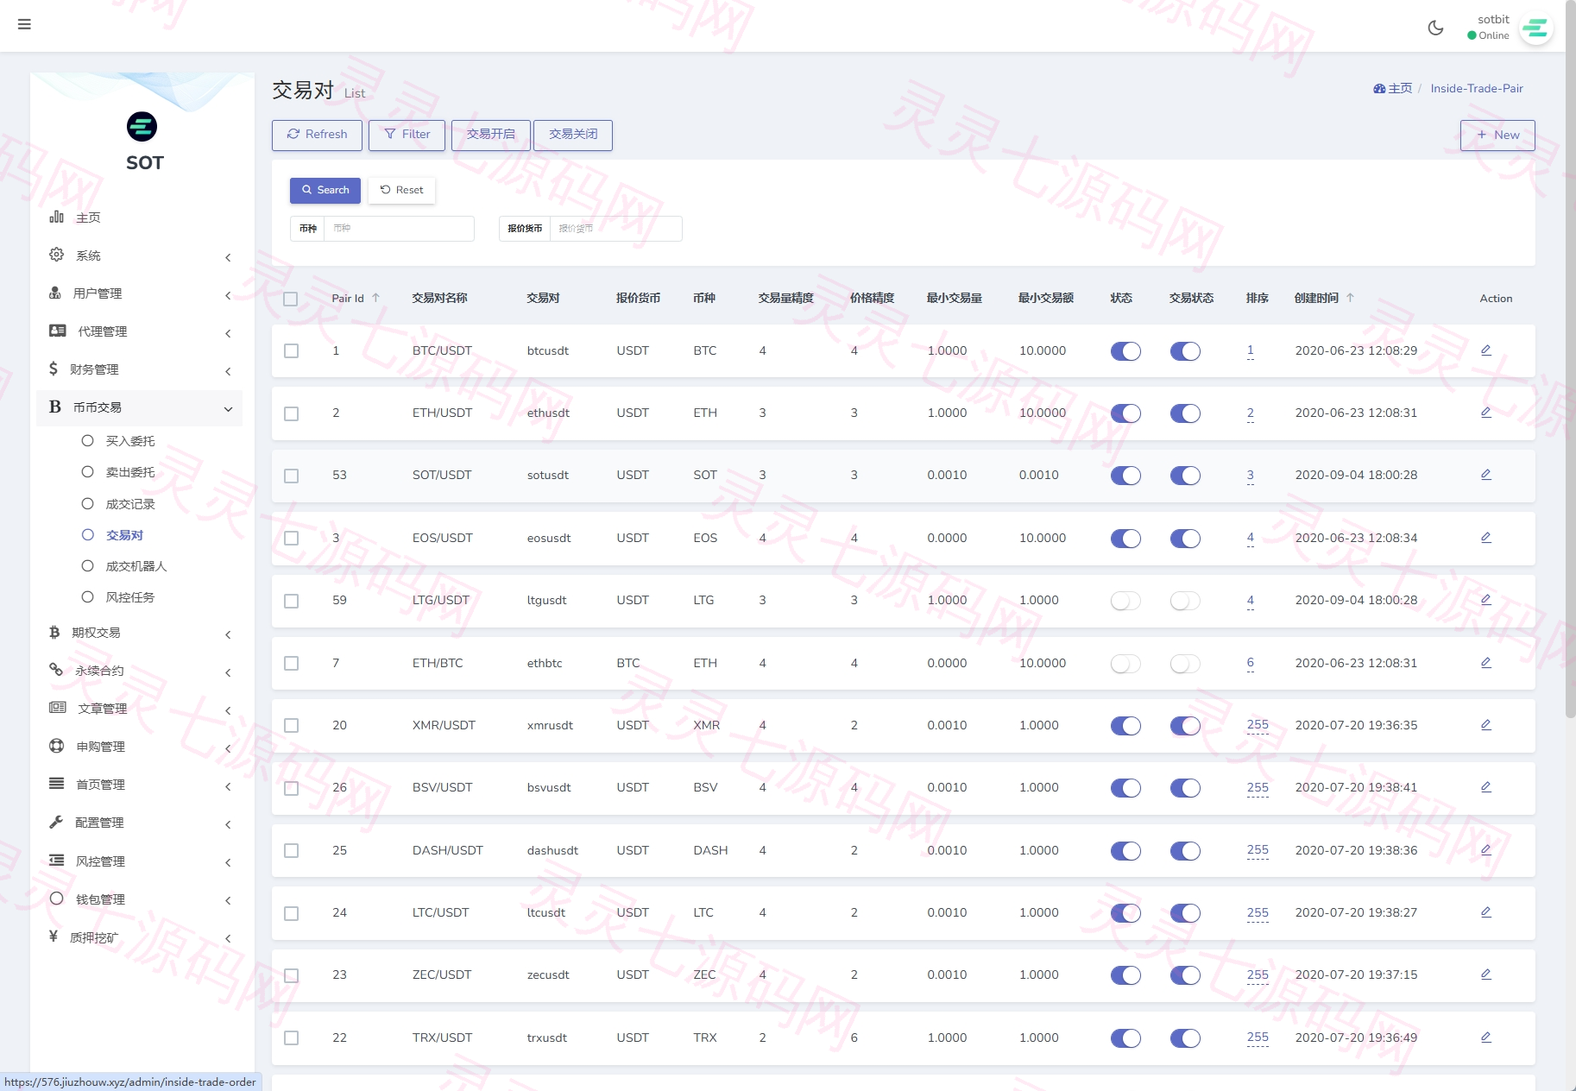The height and width of the screenshot is (1091, 1576).
Task: Edit the XMR/USDT pair entry
Action: pos(1486,725)
